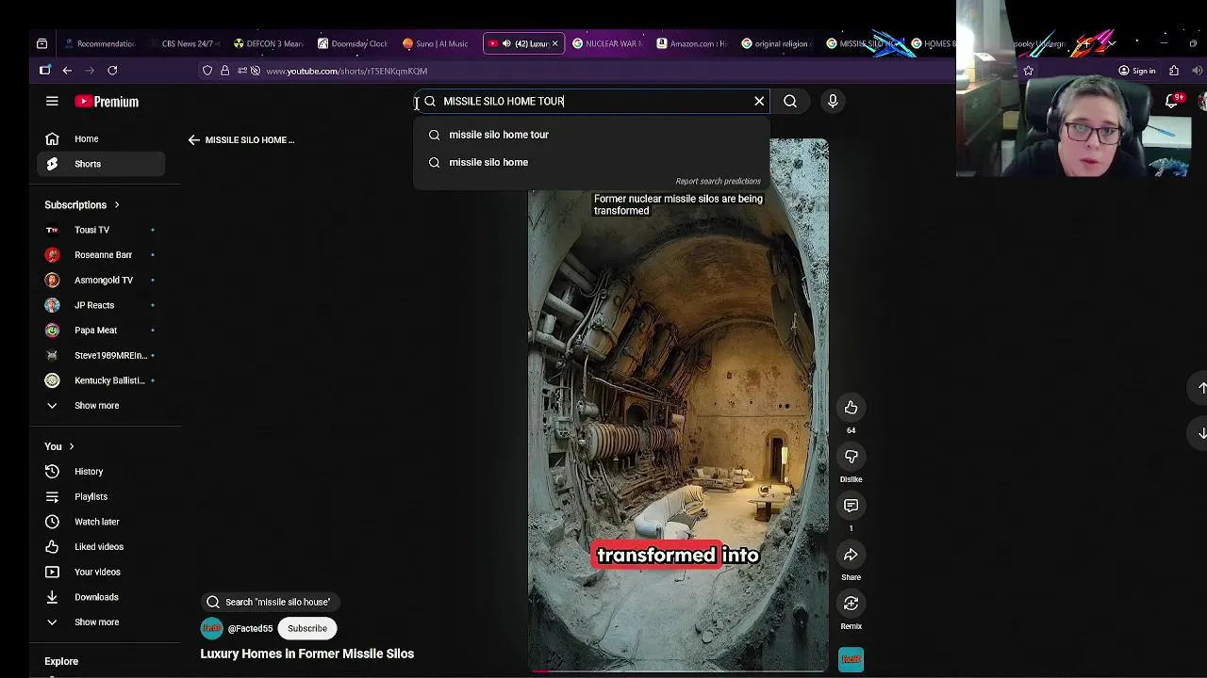Open Home in the sidebar
The height and width of the screenshot is (678, 1207).
click(102, 138)
